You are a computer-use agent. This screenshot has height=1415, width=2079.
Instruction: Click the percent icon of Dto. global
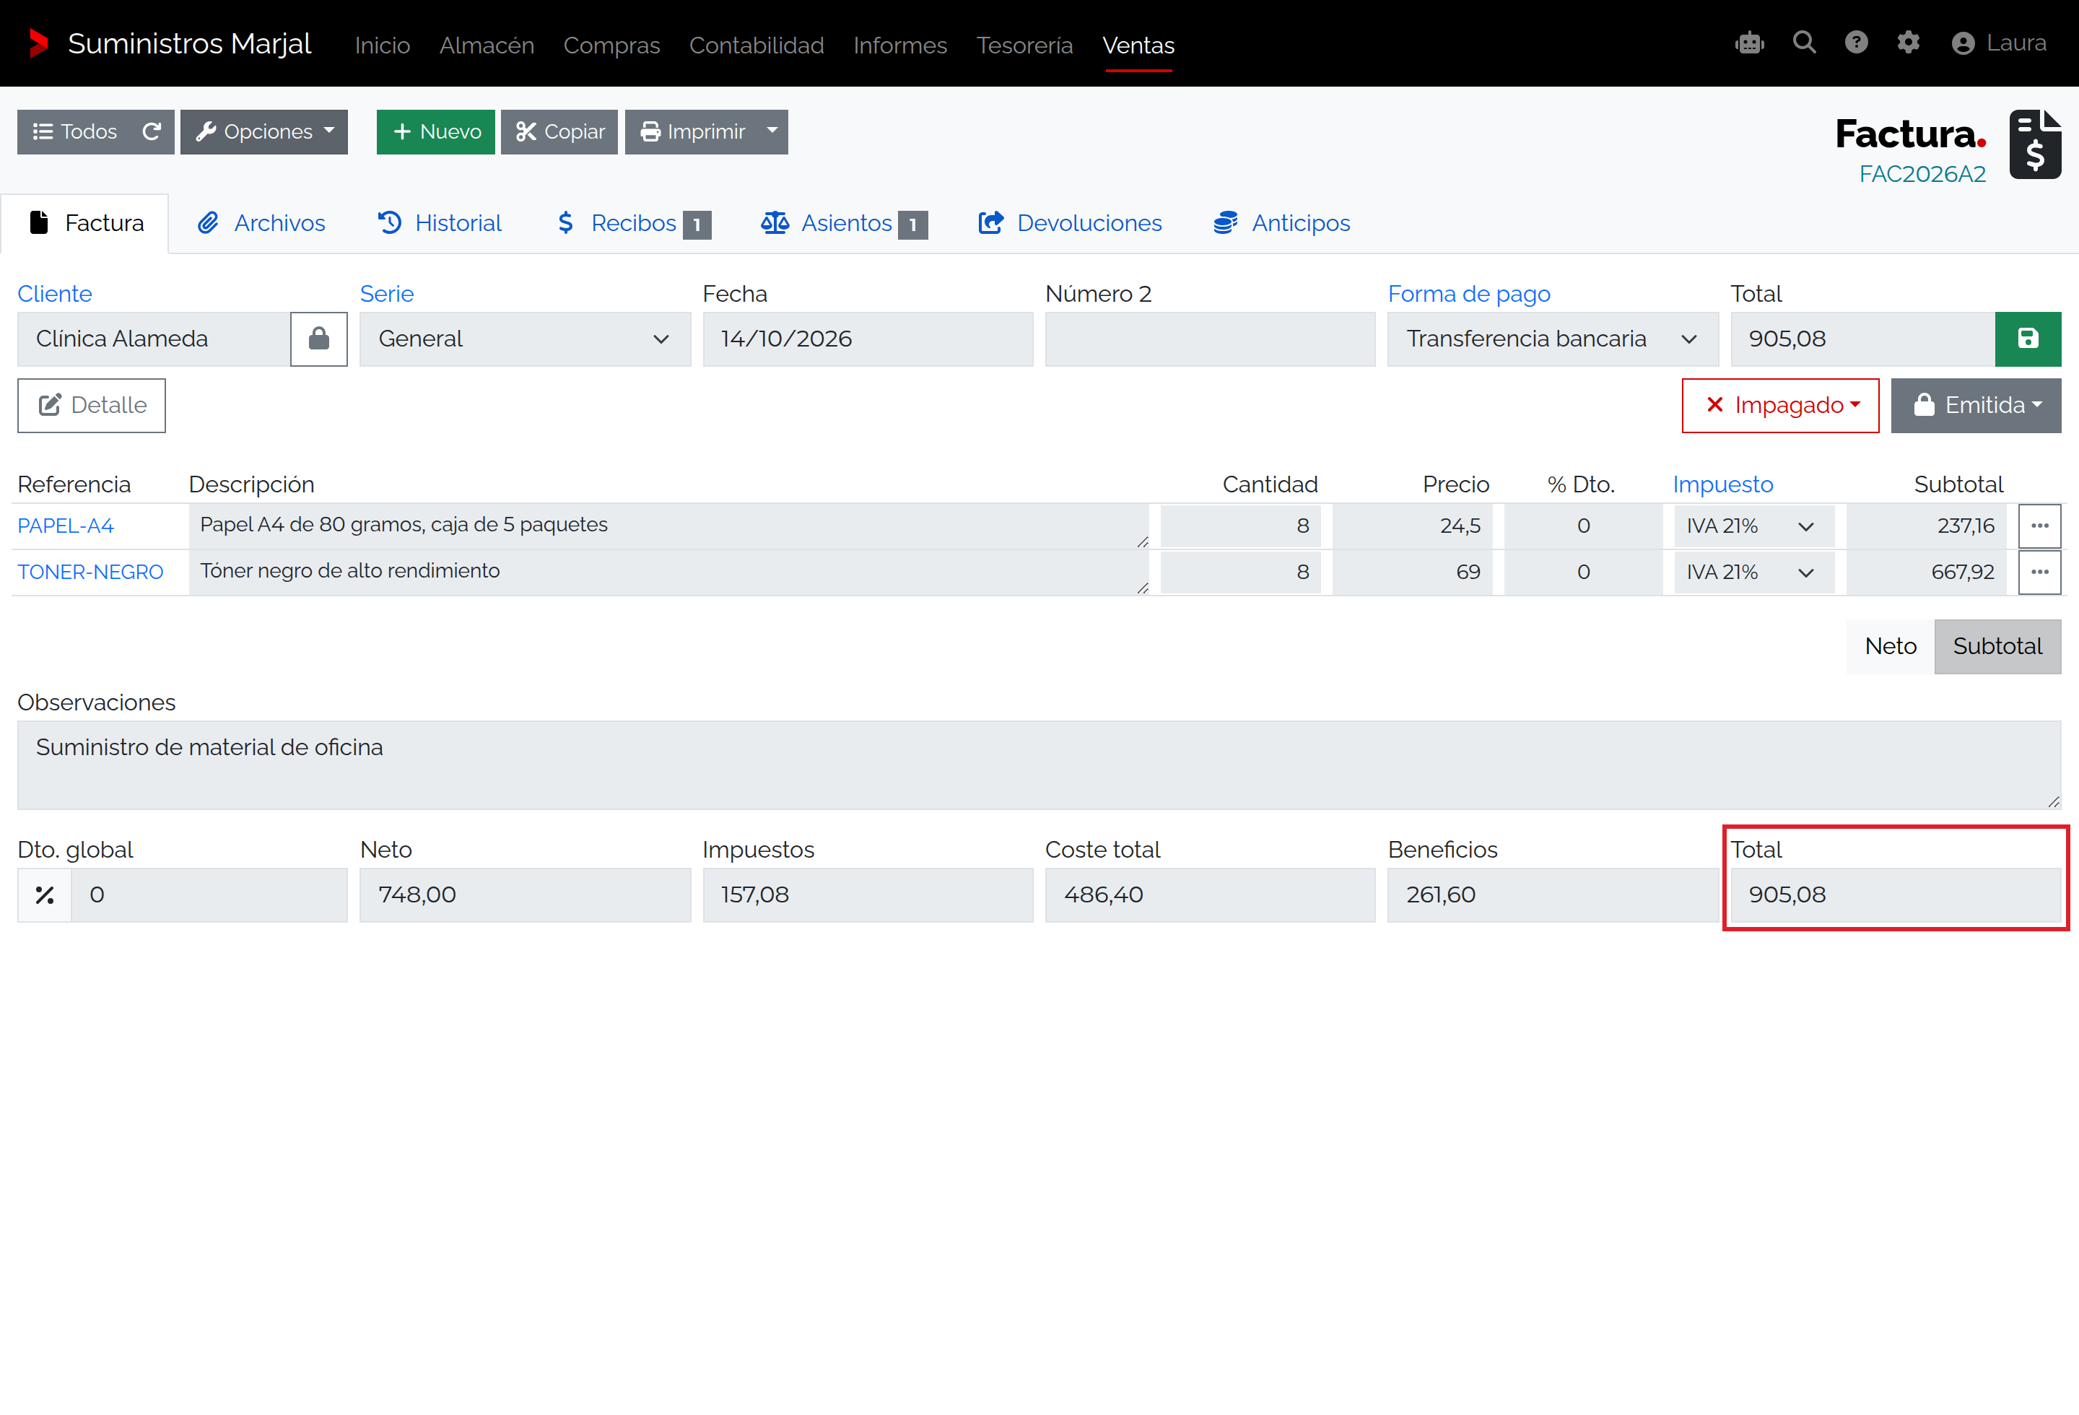(x=45, y=894)
